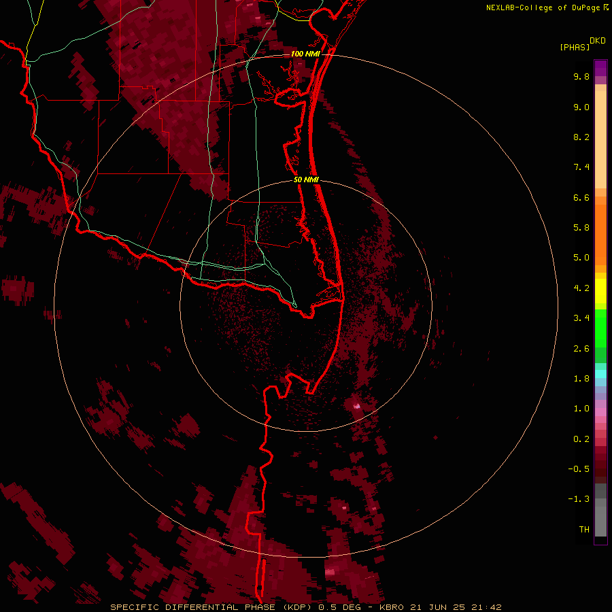Click the 9.0 value on color scale

click(581, 107)
